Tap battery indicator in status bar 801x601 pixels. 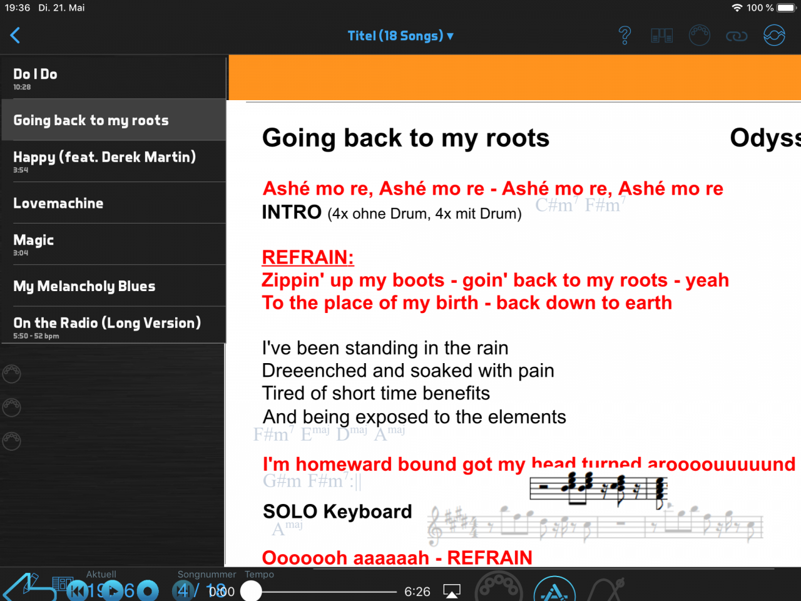pyautogui.click(x=786, y=8)
